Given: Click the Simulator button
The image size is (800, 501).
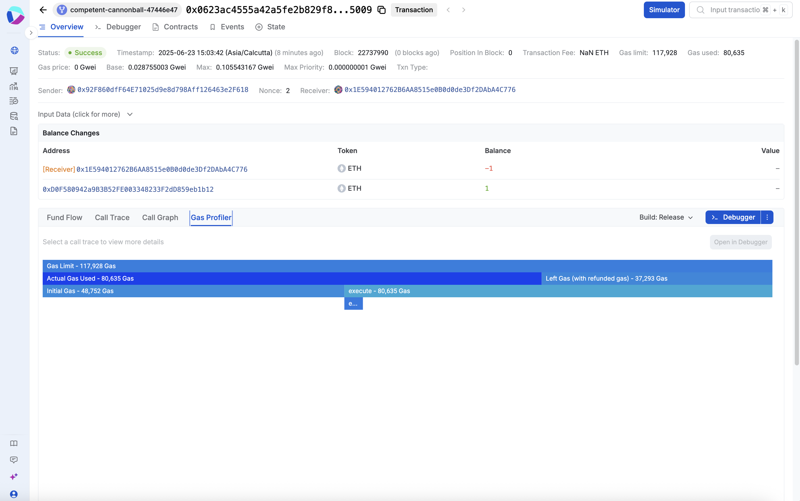Looking at the screenshot, I should [664, 10].
